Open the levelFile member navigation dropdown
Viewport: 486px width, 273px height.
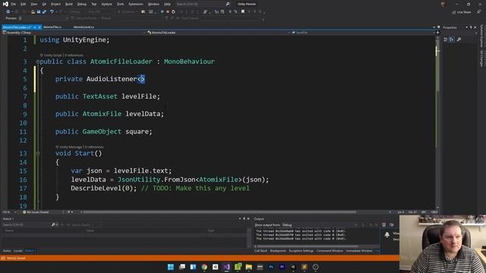pyautogui.click(x=363, y=33)
